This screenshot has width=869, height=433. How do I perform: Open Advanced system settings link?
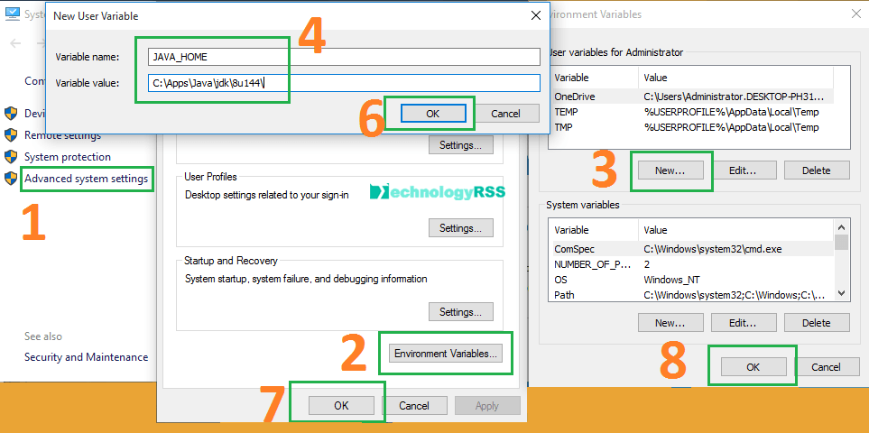pos(86,179)
